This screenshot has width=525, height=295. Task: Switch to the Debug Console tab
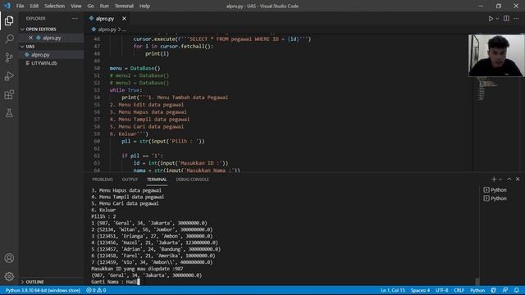[192, 179]
